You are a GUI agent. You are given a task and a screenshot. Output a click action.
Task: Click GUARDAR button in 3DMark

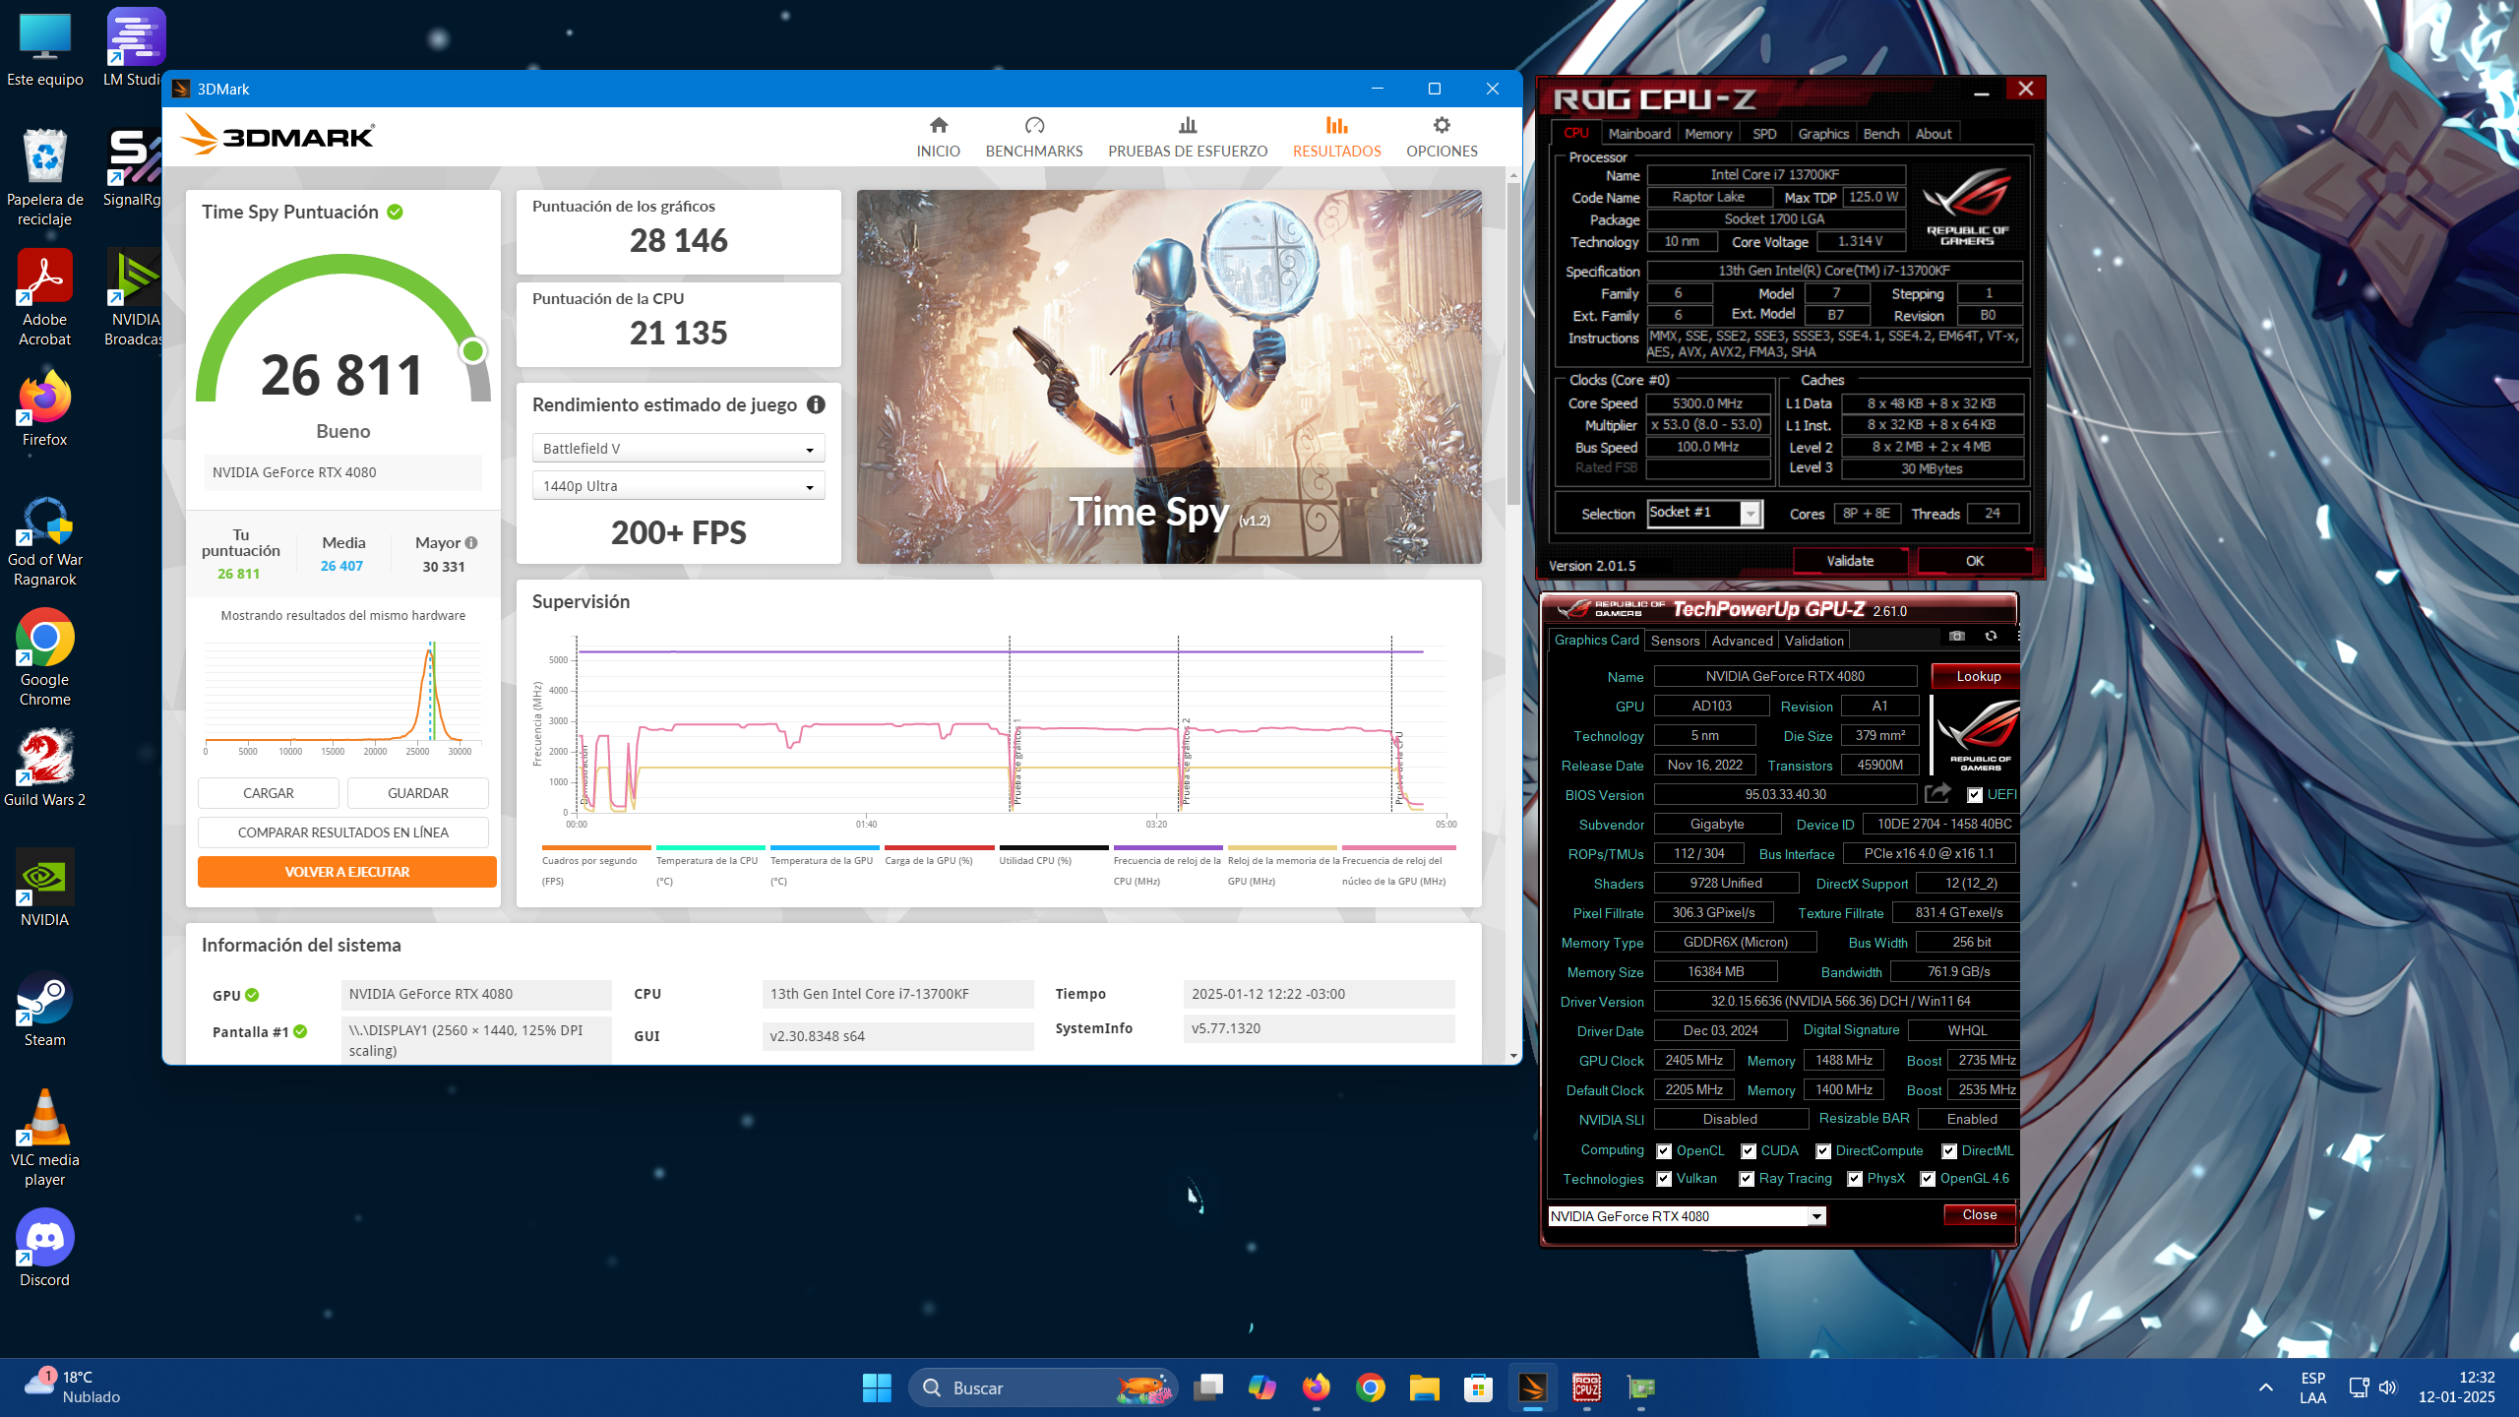click(417, 793)
